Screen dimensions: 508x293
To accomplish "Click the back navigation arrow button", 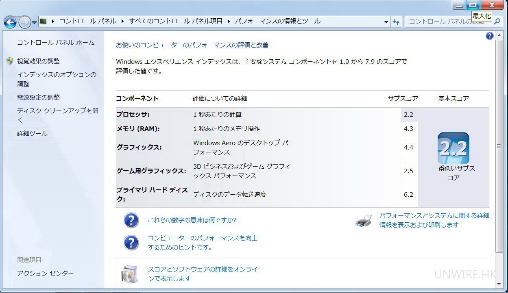I will [x=10, y=22].
